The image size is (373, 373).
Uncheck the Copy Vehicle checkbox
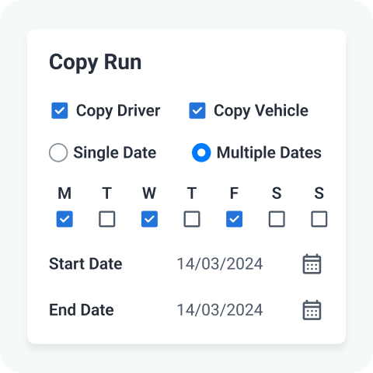(x=197, y=110)
